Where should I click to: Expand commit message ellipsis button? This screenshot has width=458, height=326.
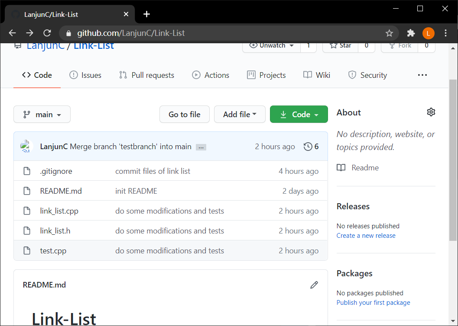201,147
